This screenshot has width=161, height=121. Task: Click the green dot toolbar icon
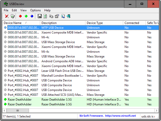click(x=26, y=16)
